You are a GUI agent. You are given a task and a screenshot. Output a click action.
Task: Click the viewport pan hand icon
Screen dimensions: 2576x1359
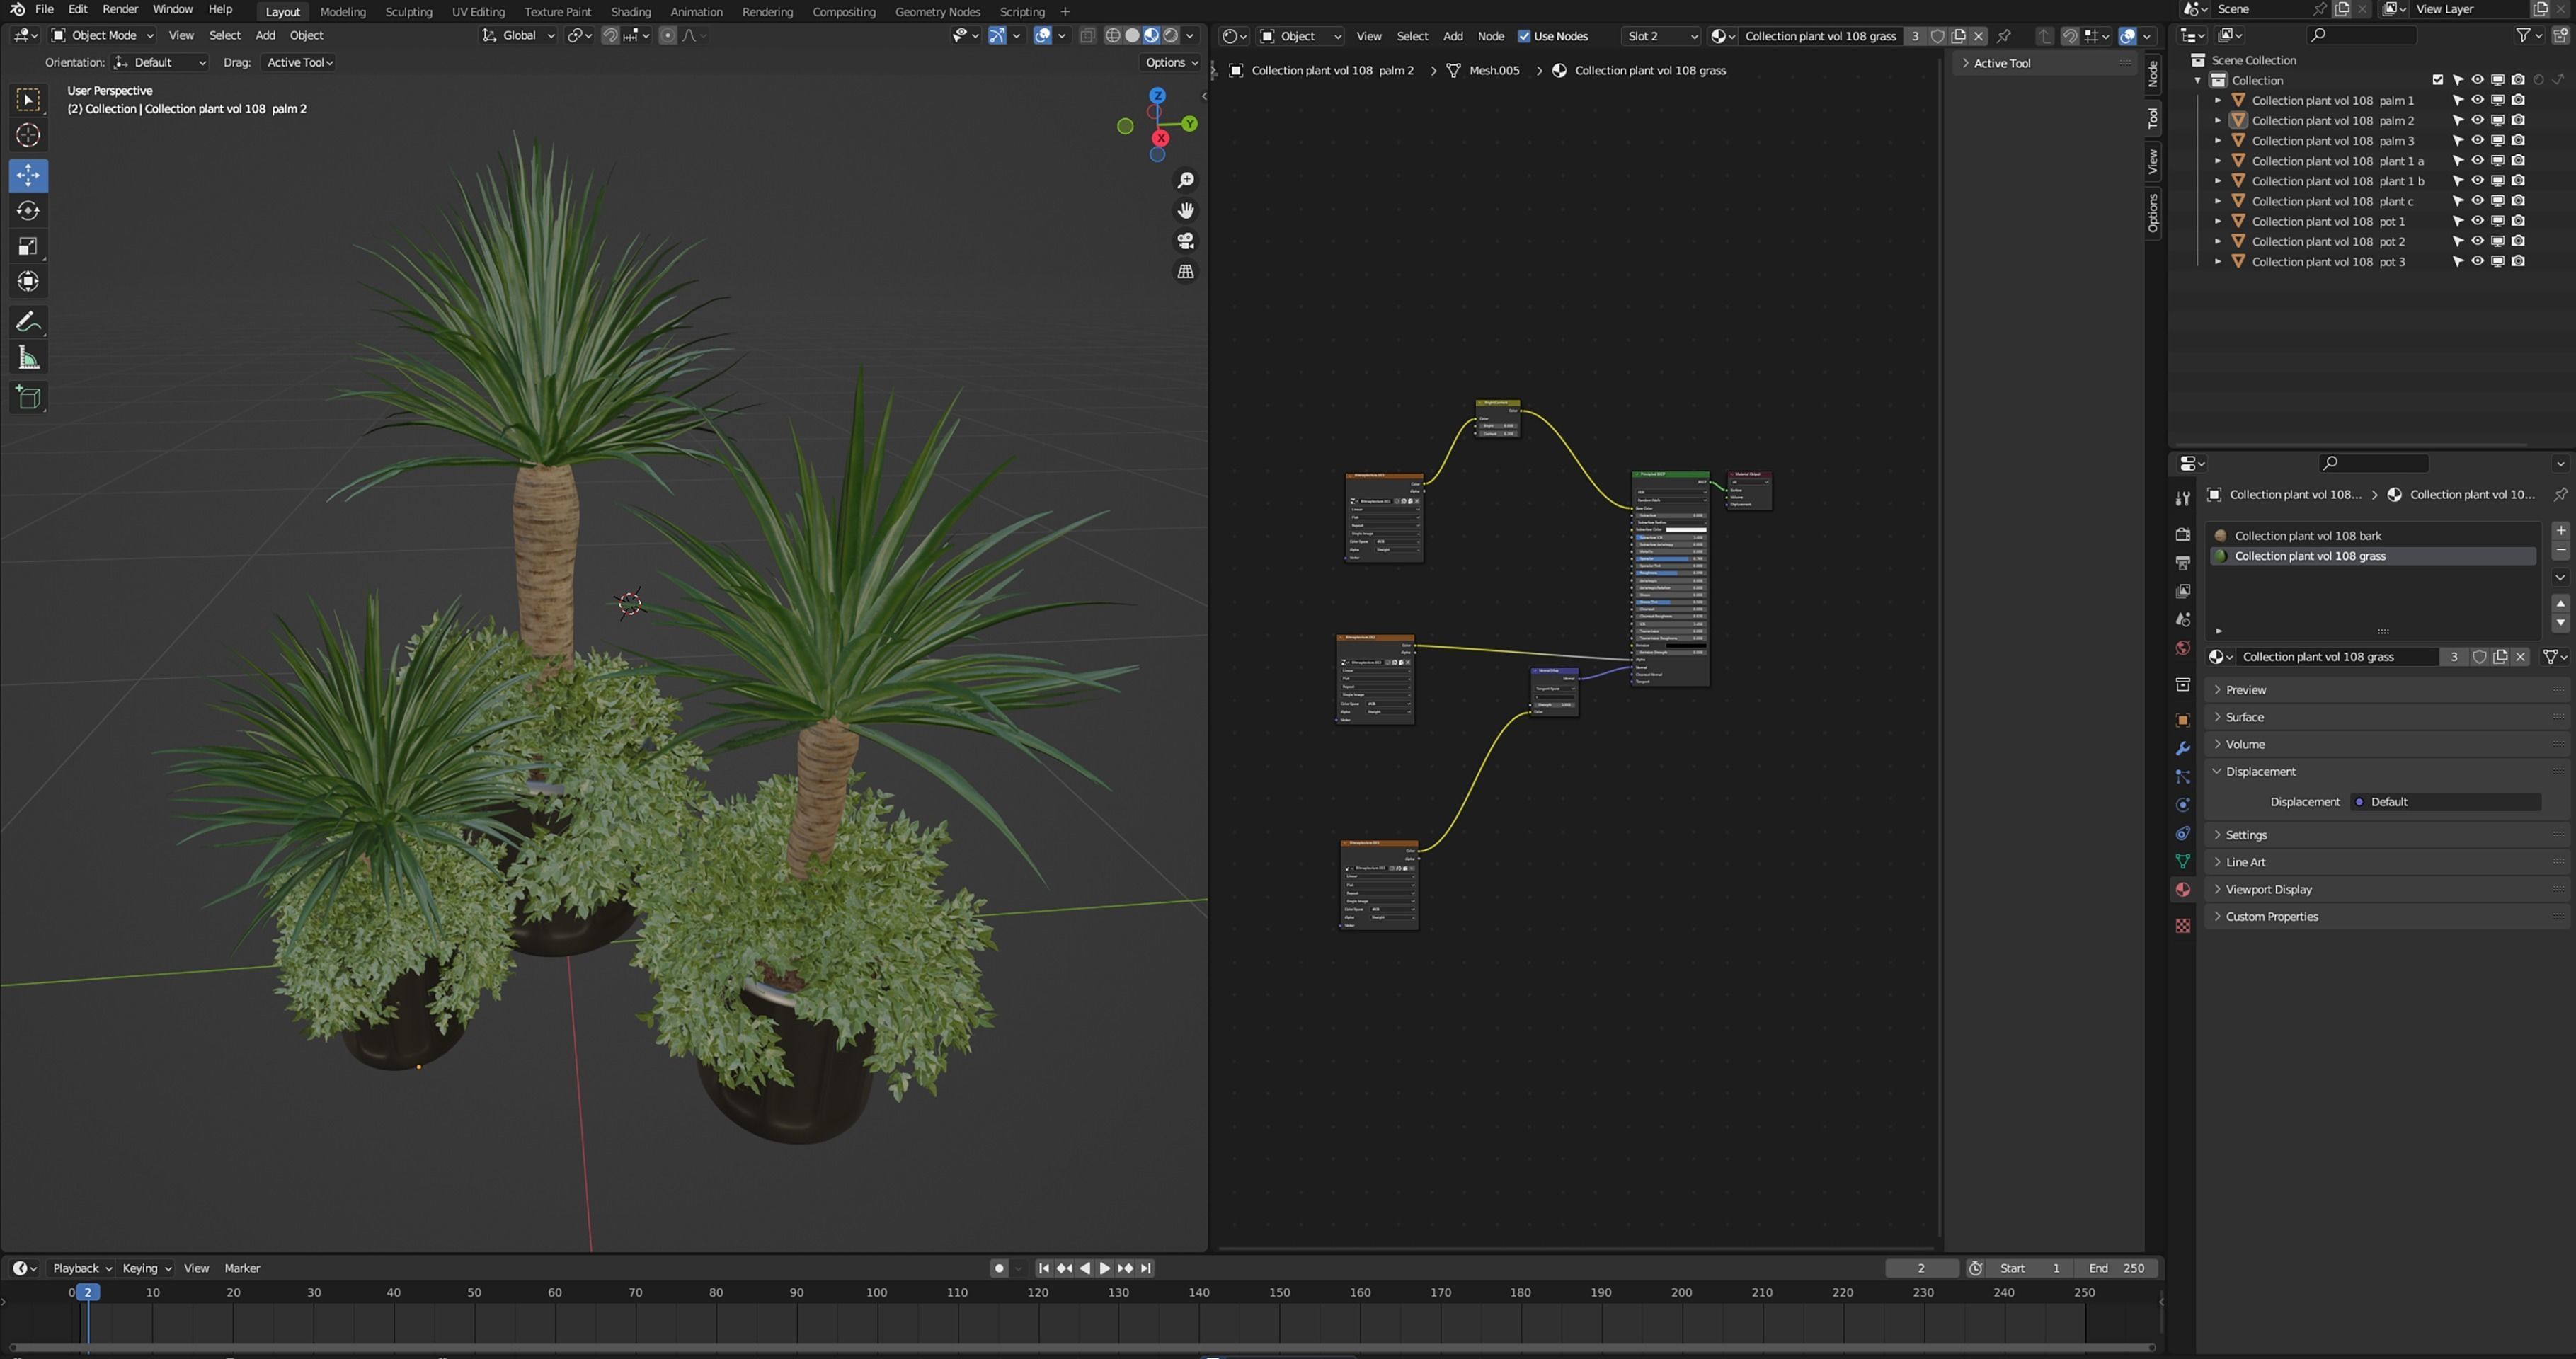[x=1185, y=210]
